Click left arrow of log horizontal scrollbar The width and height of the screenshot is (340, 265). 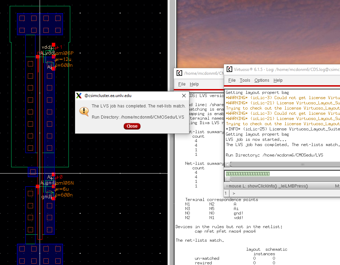(228, 164)
